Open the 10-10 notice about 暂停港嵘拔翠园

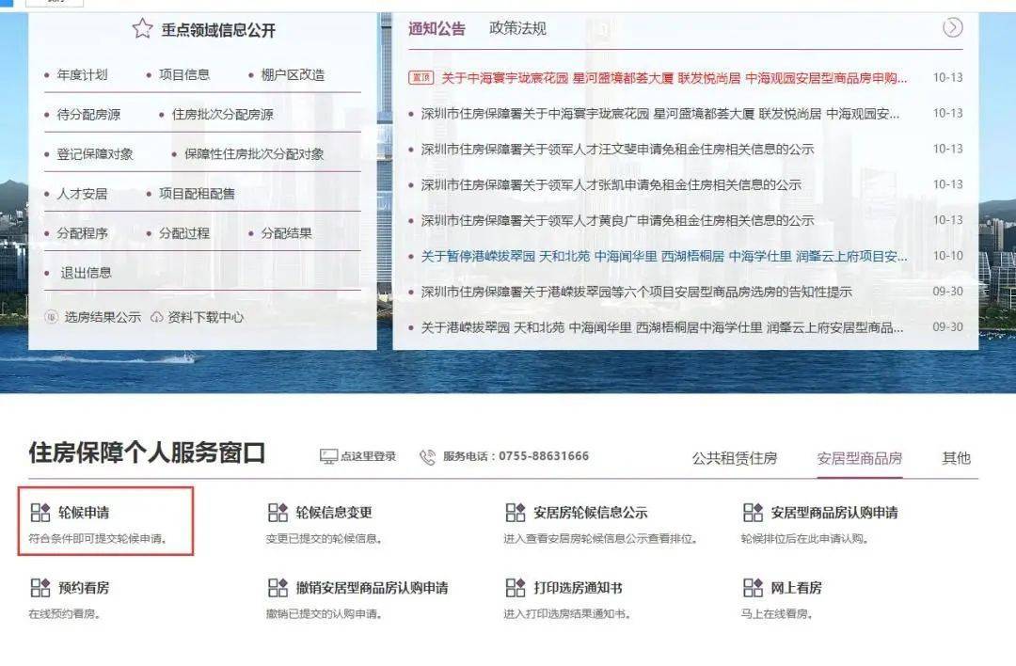(x=664, y=256)
